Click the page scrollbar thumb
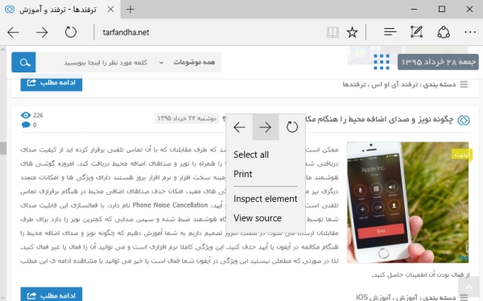Image resolution: width=483 pixels, height=301 pixels. coord(3,148)
